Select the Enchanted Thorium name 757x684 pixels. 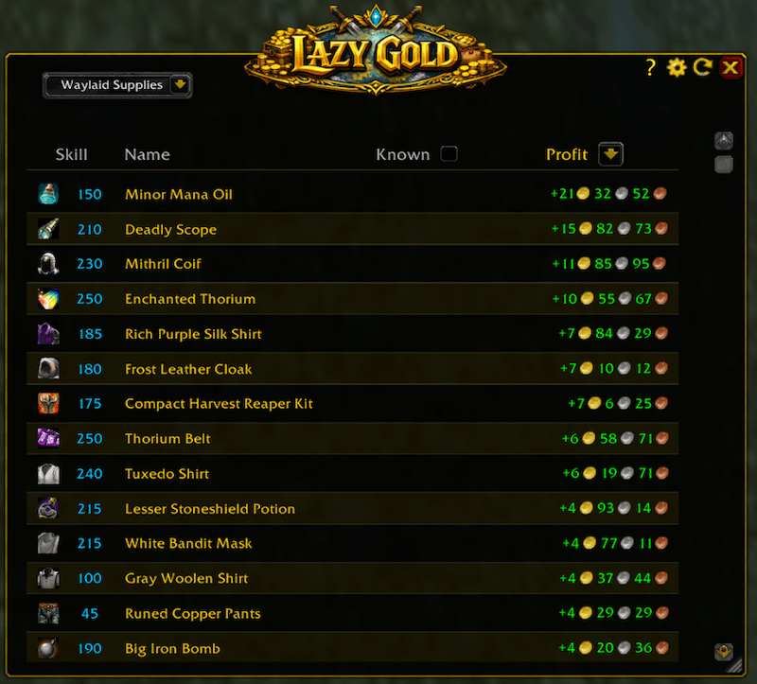(190, 299)
